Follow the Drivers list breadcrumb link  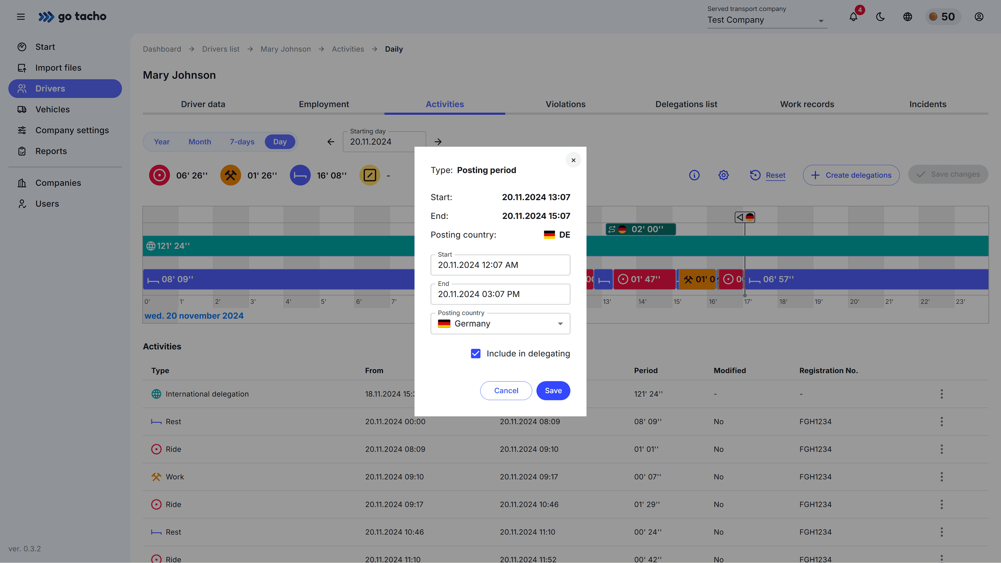221,49
